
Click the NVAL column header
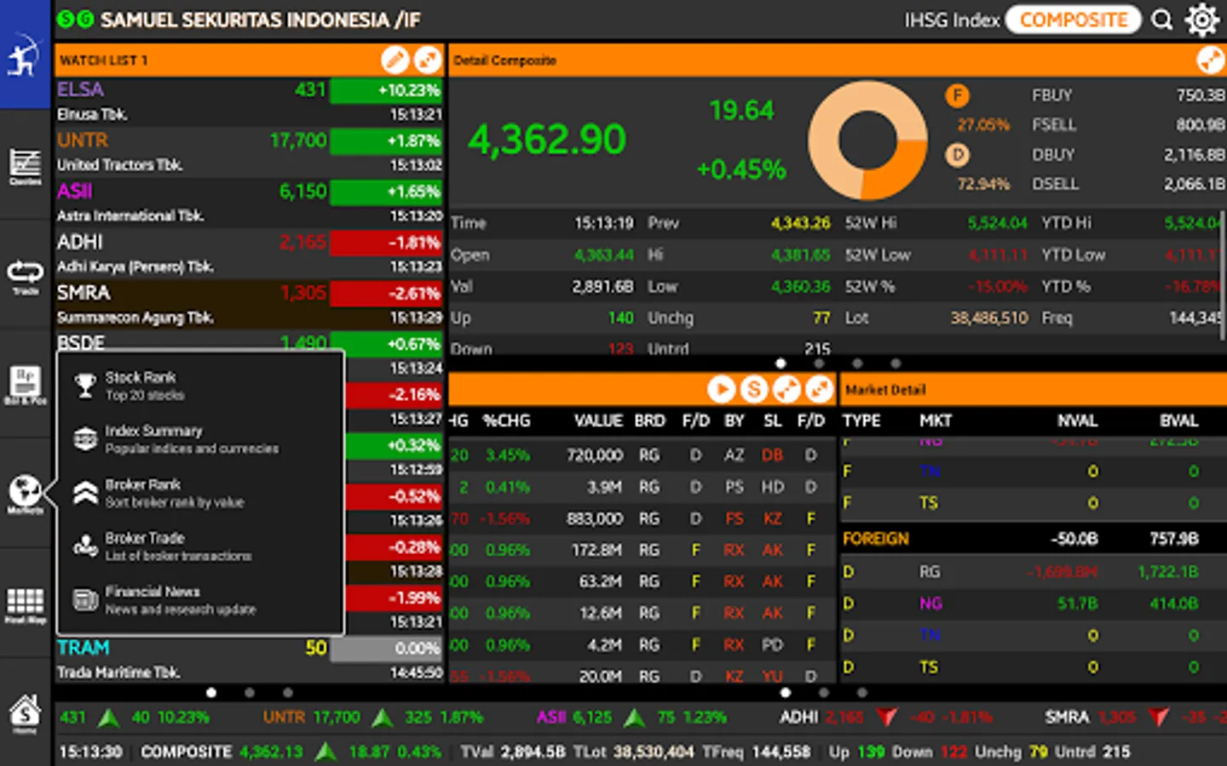[x=1077, y=420]
